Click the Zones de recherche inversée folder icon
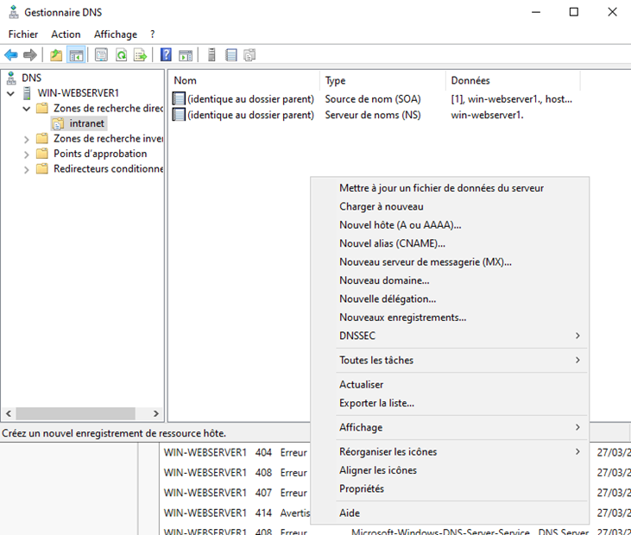The height and width of the screenshot is (535, 631). [41, 138]
